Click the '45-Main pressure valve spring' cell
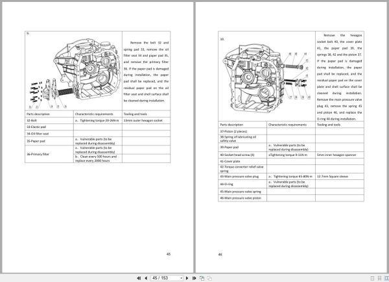The image size is (389, 282). click(242, 192)
